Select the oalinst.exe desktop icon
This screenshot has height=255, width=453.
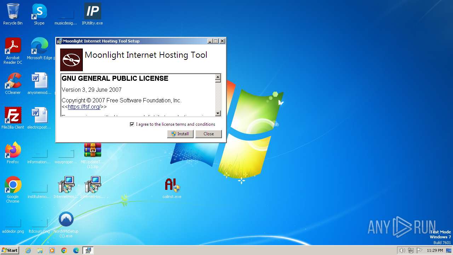tap(172, 188)
